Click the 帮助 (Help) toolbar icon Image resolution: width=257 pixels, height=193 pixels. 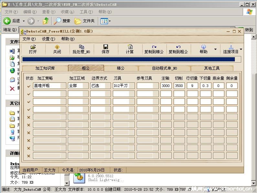[203, 47]
